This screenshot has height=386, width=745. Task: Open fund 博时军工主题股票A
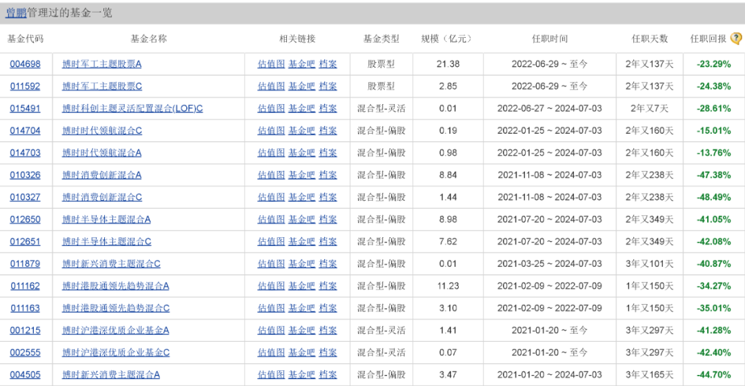tap(101, 63)
